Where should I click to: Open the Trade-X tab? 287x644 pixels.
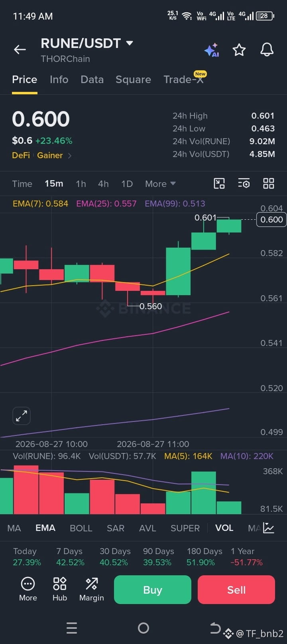click(x=183, y=80)
